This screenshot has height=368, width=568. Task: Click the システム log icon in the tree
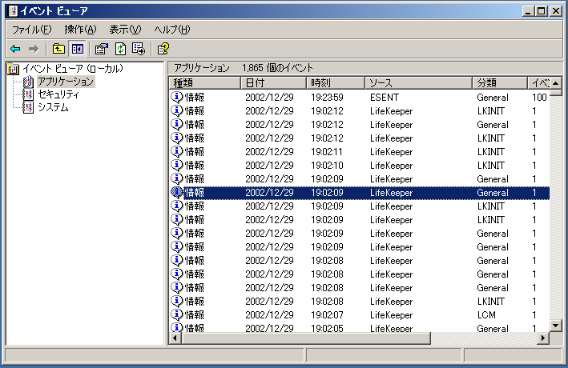[x=28, y=107]
